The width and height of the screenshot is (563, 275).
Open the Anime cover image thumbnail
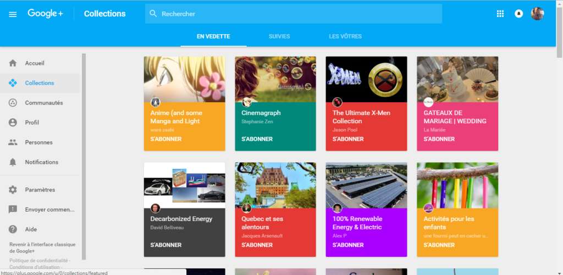185,79
